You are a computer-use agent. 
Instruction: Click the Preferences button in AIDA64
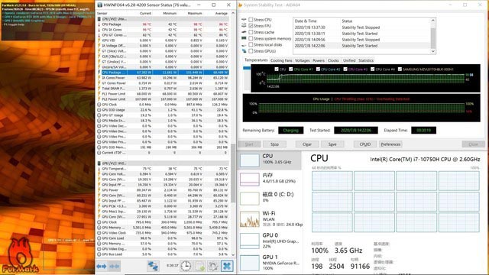click(390, 144)
